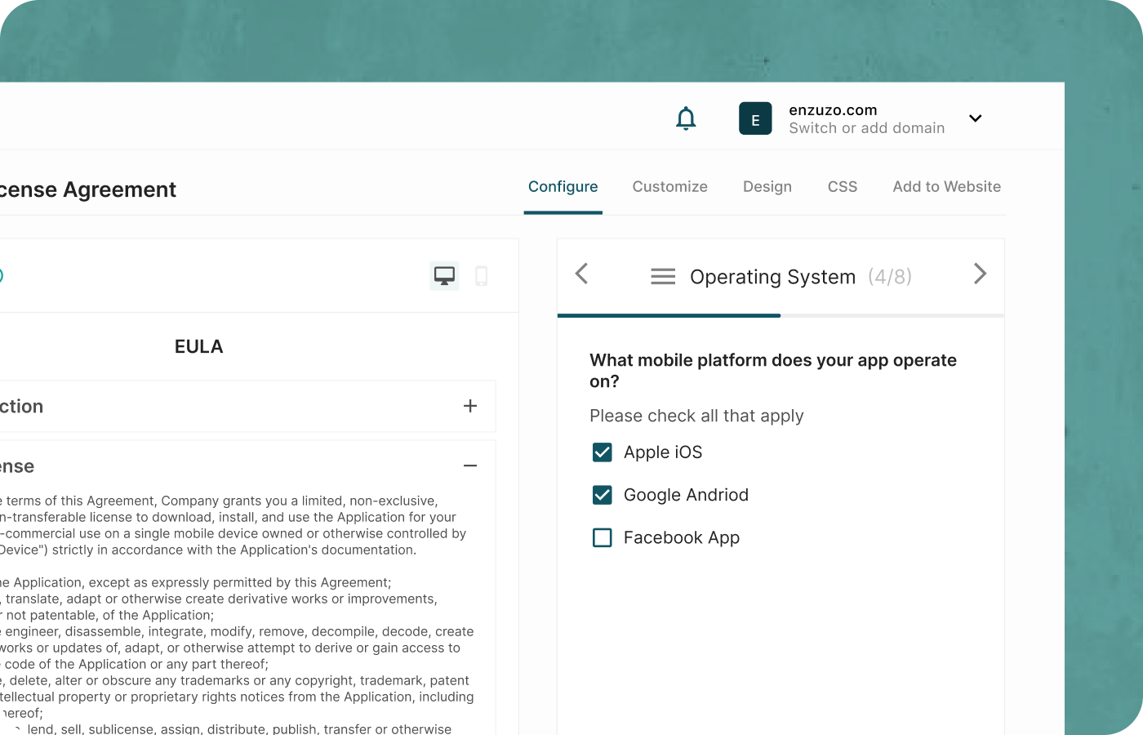Select the CSS tab
The image size is (1143, 735).
843,186
